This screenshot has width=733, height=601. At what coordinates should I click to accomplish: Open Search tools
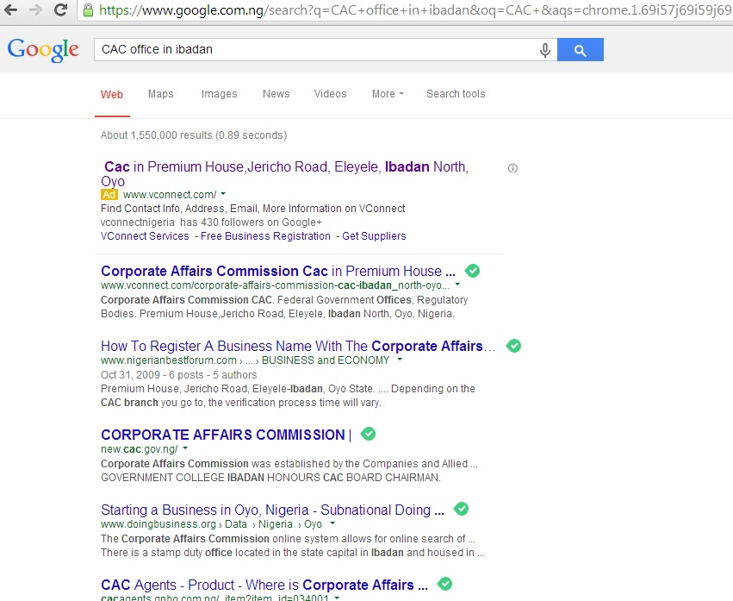(x=456, y=94)
